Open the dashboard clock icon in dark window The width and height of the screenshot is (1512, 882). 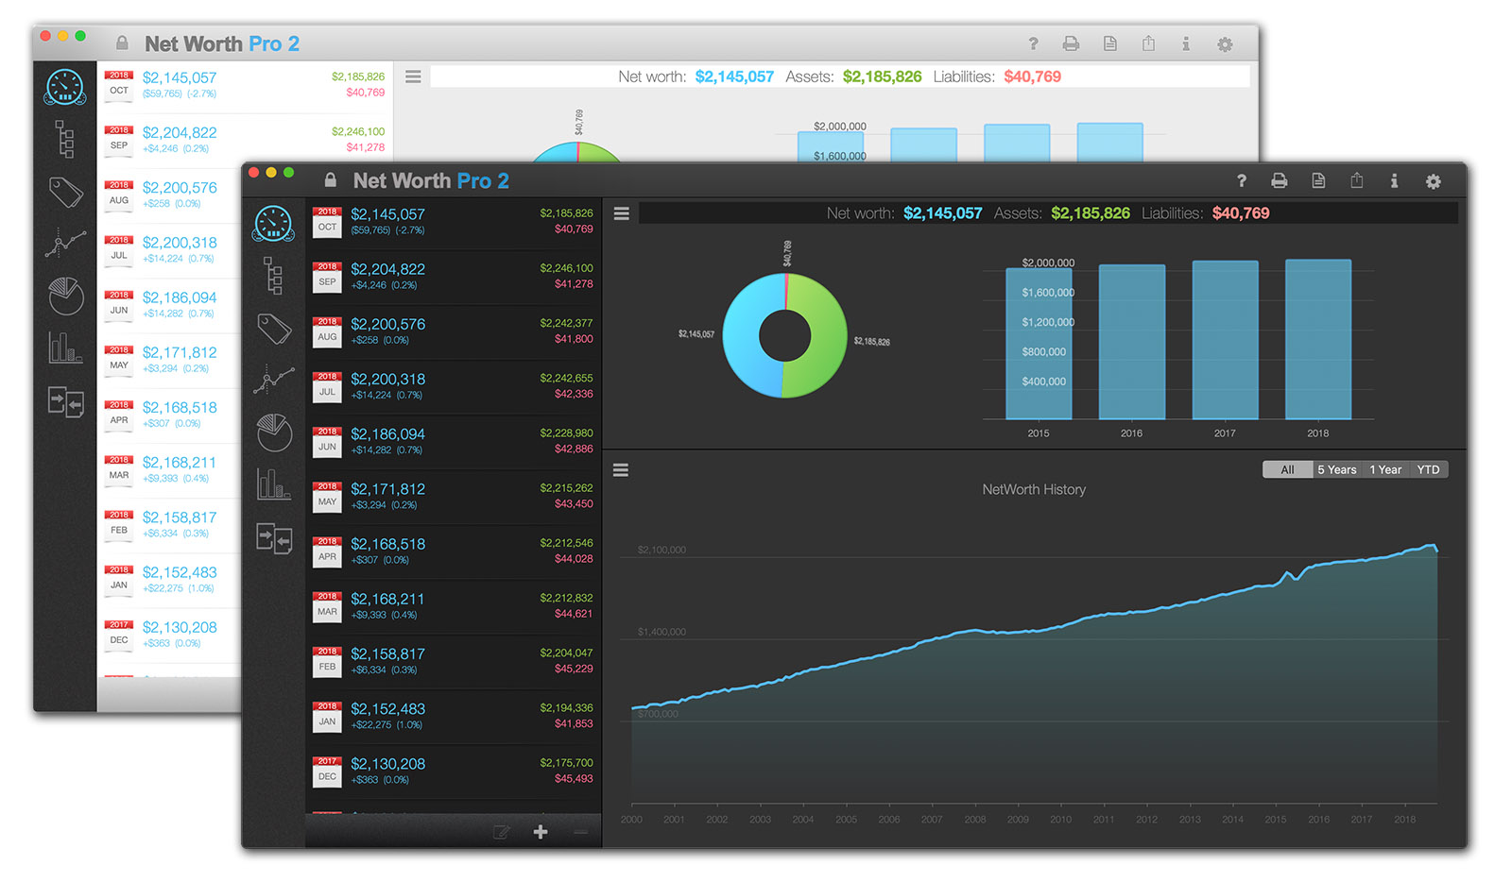273,224
